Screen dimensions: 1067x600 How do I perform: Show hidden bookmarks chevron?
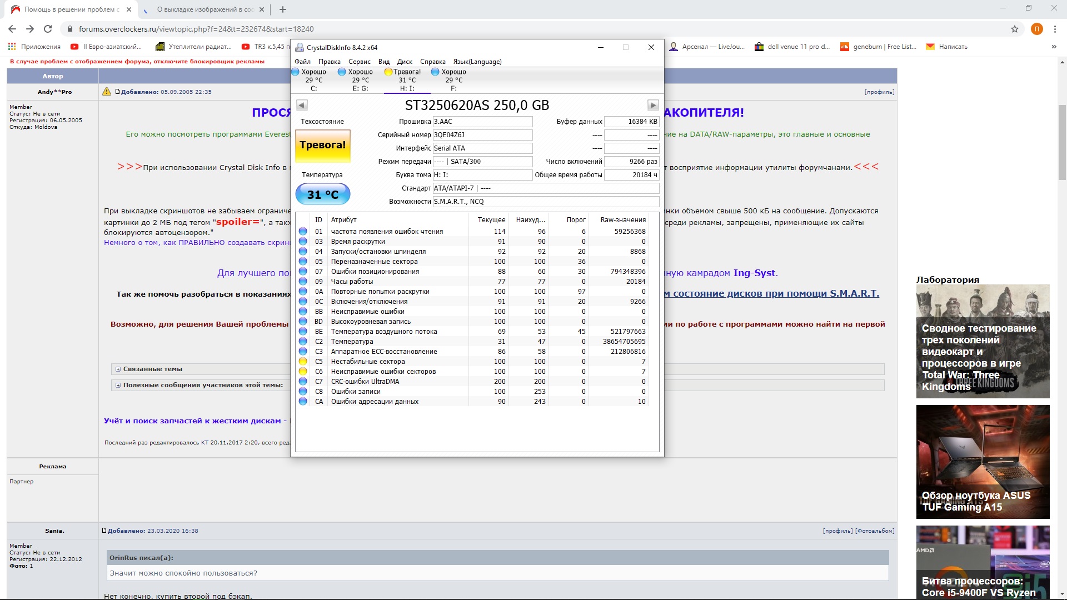1054,47
